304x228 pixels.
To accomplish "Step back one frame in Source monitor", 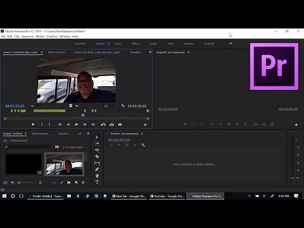I will pyautogui.click(x=68, y=125).
